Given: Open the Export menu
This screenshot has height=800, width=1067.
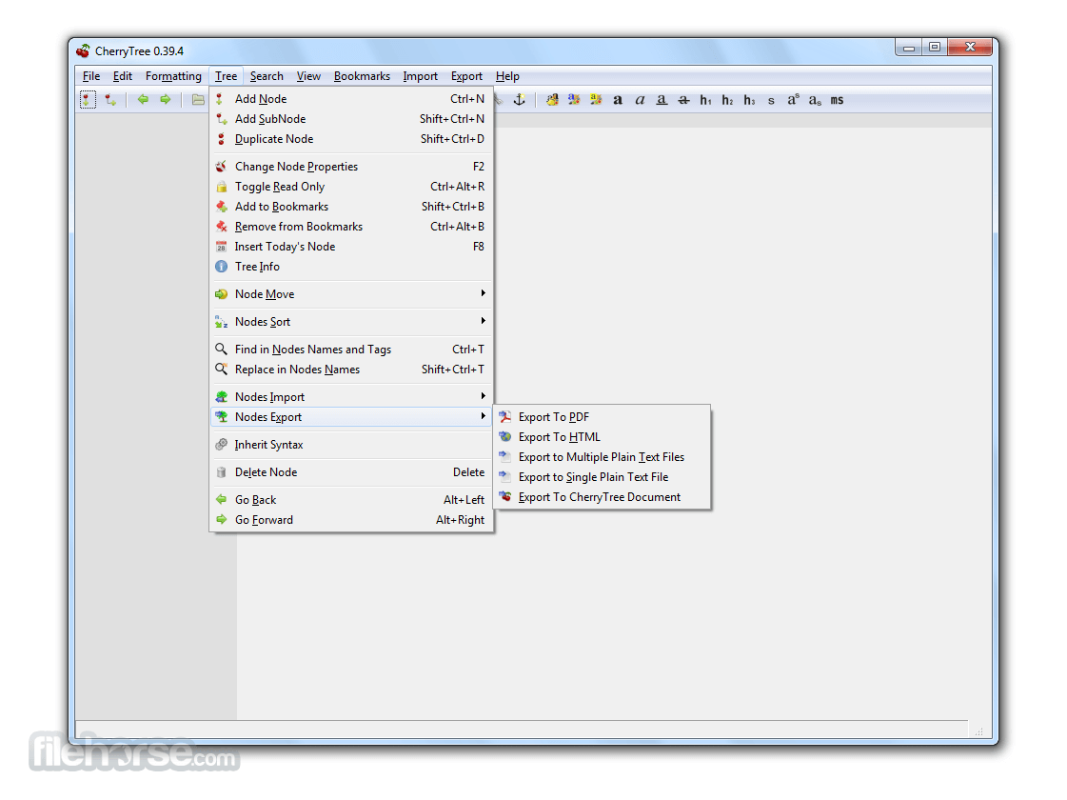Looking at the screenshot, I should (466, 76).
